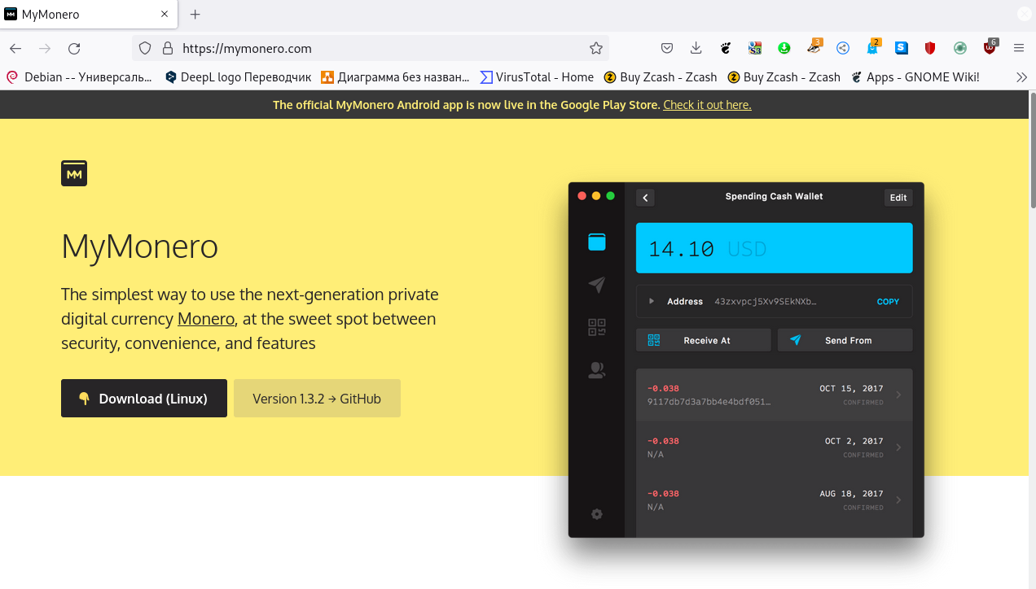Open the extension icon with badge 3

[814, 47]
